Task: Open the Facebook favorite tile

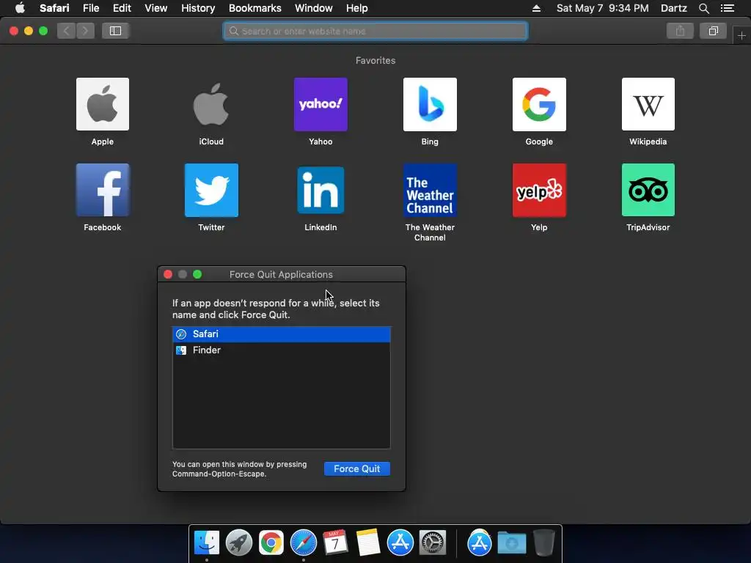Action: pos(103,190)
